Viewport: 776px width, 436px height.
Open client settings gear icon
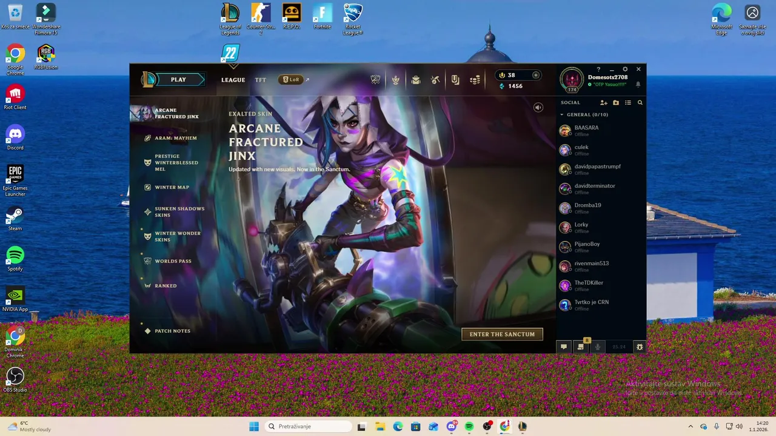coord(625,69)
